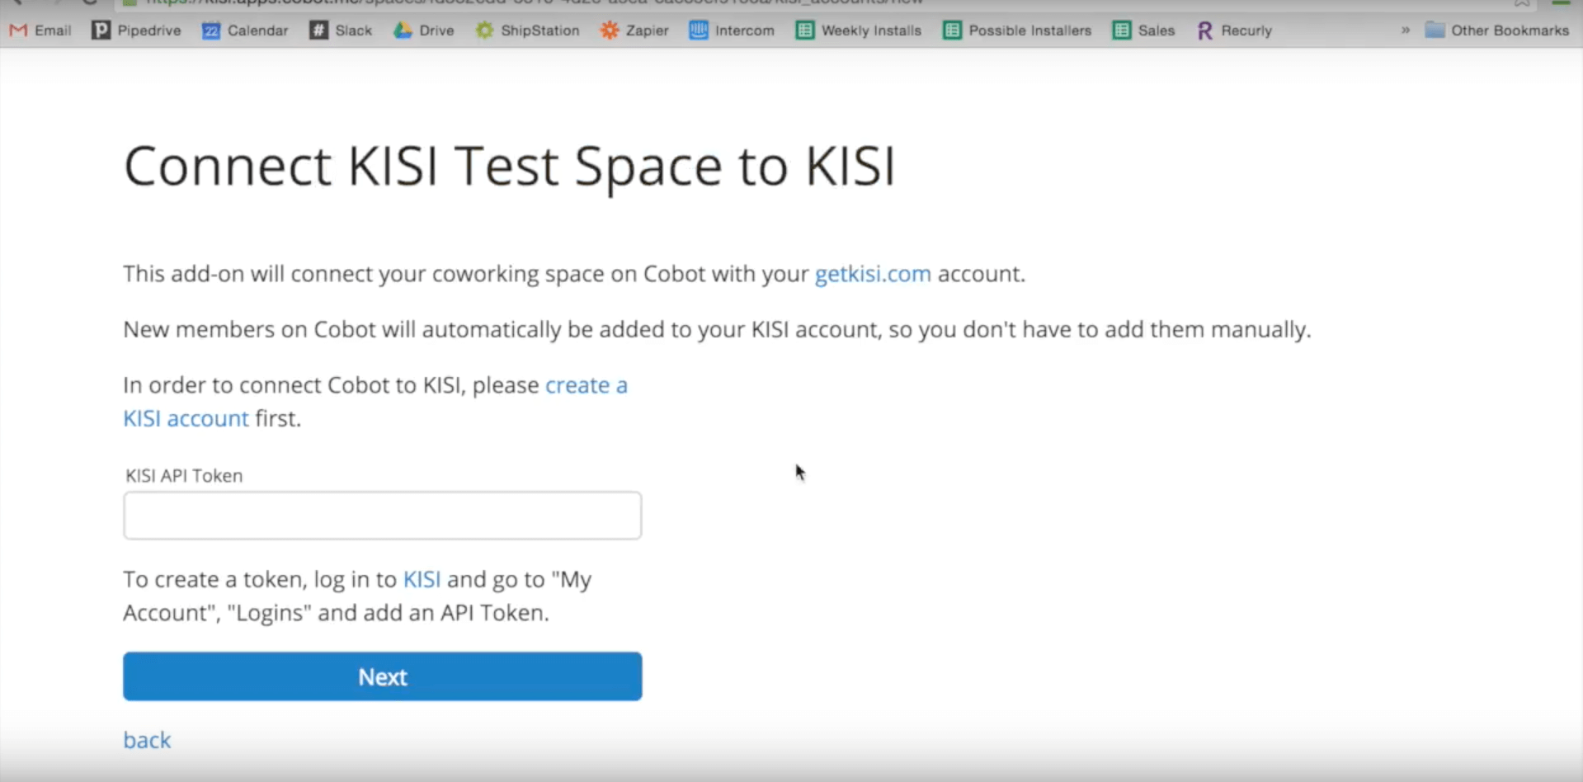This screenshot has height=782, width=1583.
Task: Open the Slack bookmark
Action: coord(342,31)
